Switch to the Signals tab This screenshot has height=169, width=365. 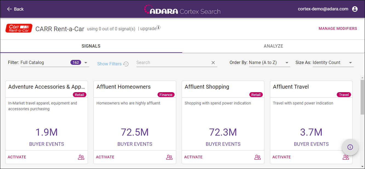point(91,46)
